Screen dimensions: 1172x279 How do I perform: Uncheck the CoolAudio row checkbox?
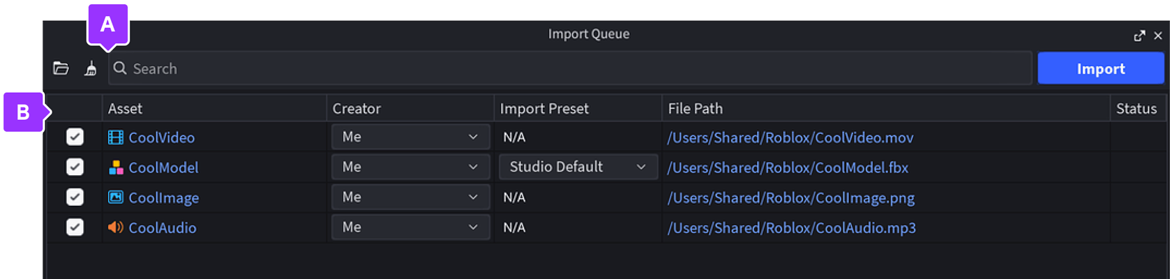tap(75, 227)
